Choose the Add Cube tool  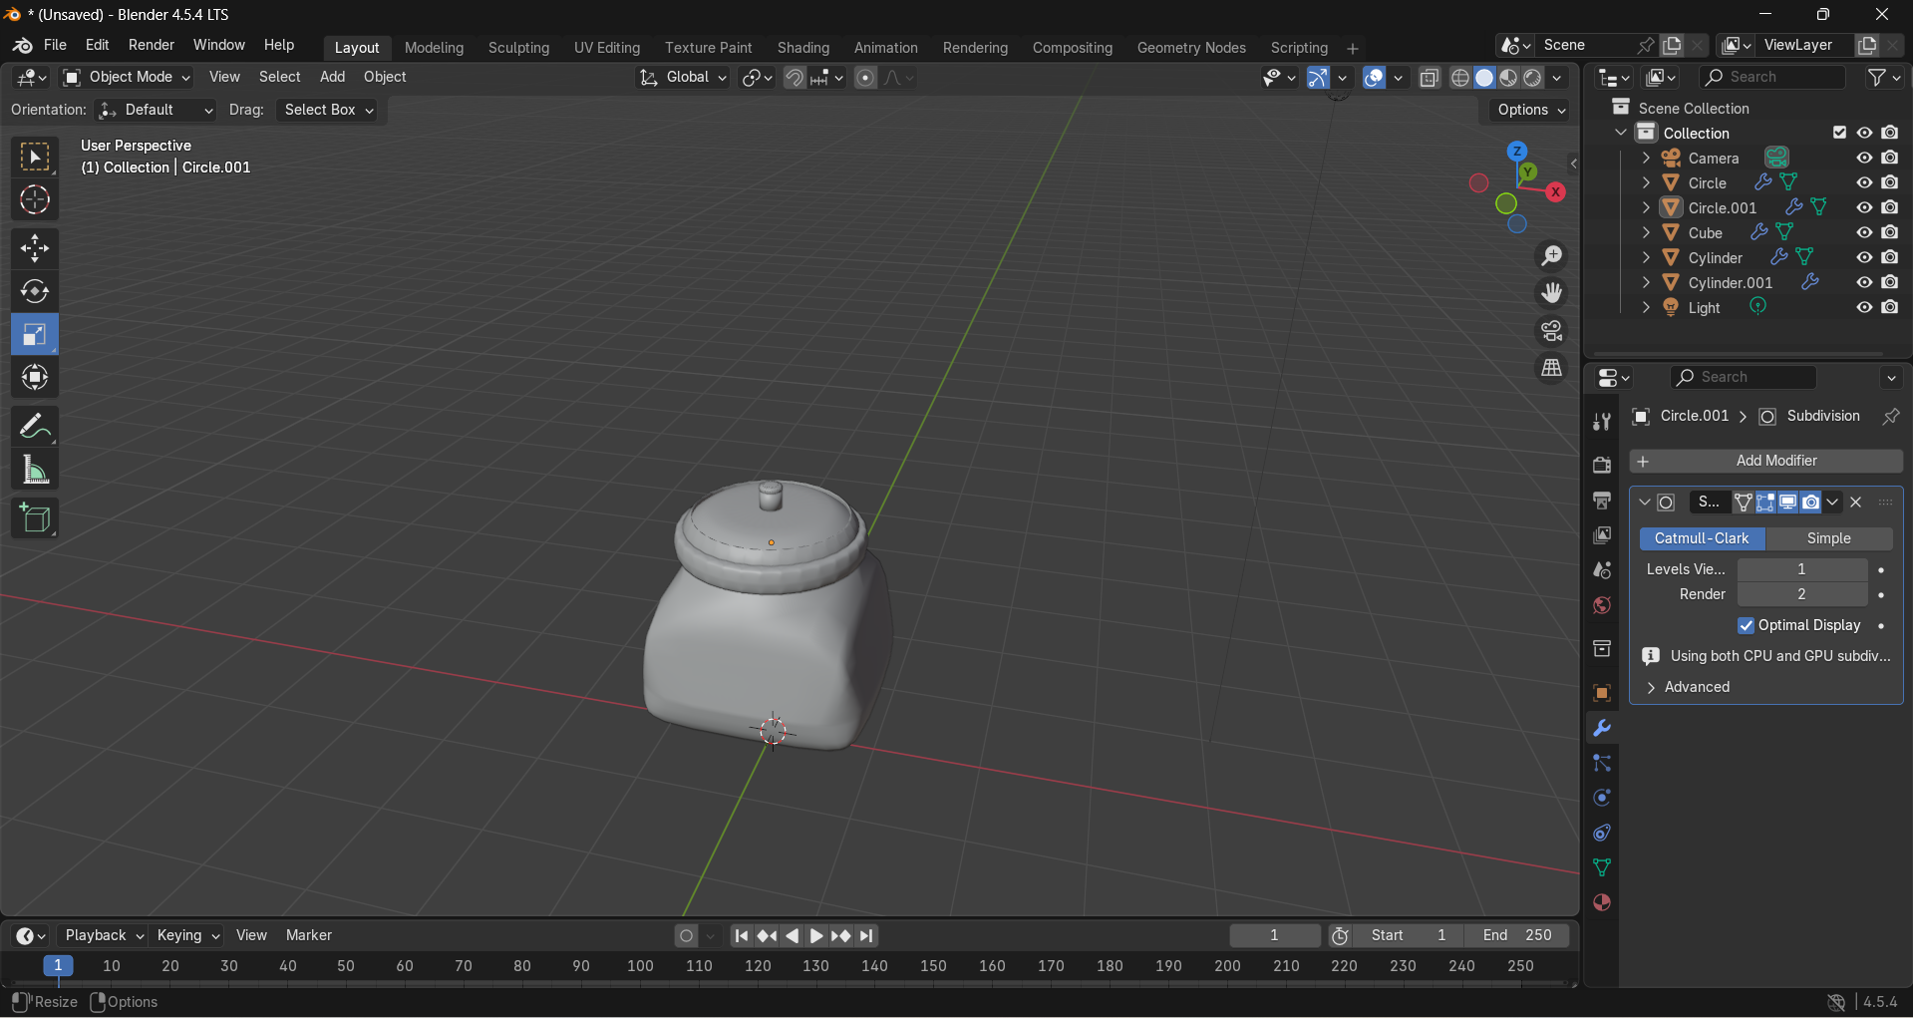[35, 518]
